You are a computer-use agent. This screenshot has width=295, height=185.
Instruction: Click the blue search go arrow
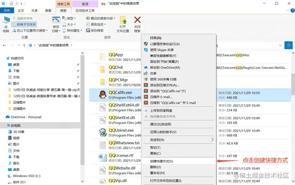coord(288,45)
